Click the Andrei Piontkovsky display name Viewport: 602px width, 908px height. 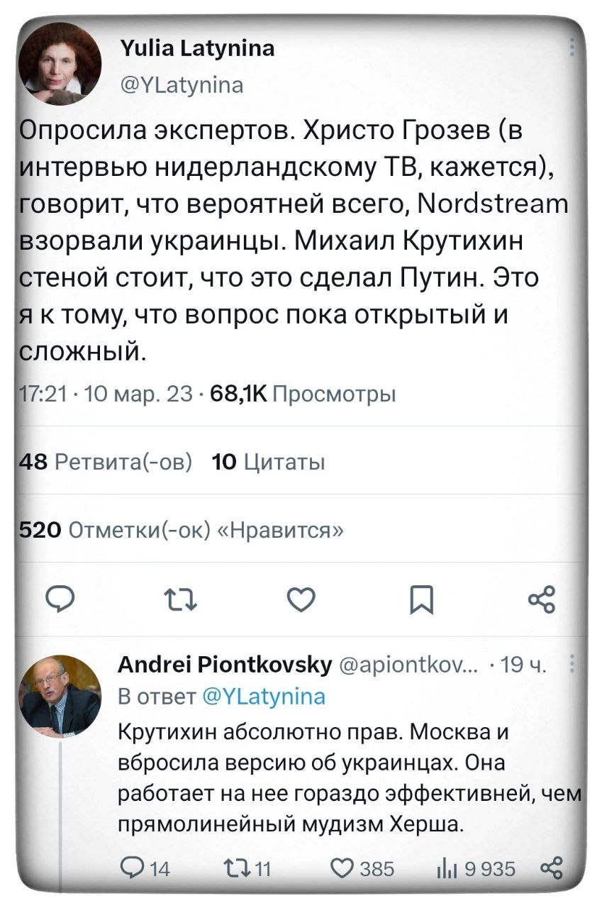pos(224,665)
